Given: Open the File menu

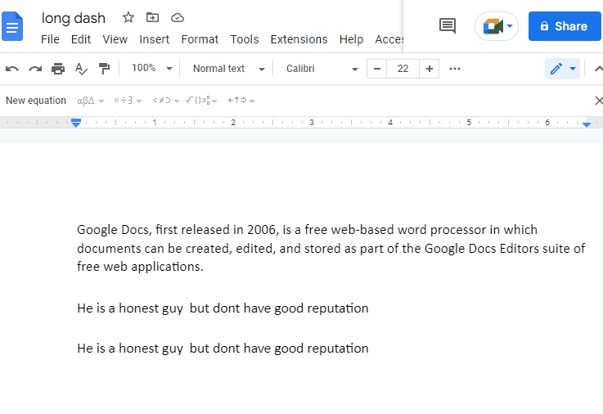Looking at the screenshot, I should click(x=50, y=39).
